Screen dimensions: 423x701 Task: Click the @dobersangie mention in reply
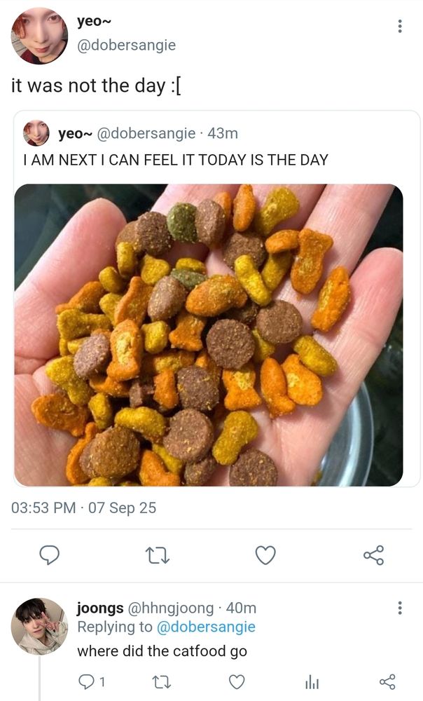(x=206, y=627)
